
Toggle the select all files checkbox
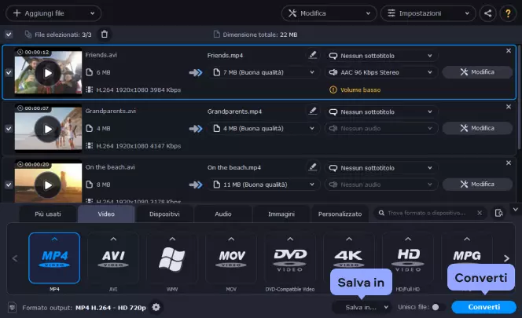click(9, 35)
